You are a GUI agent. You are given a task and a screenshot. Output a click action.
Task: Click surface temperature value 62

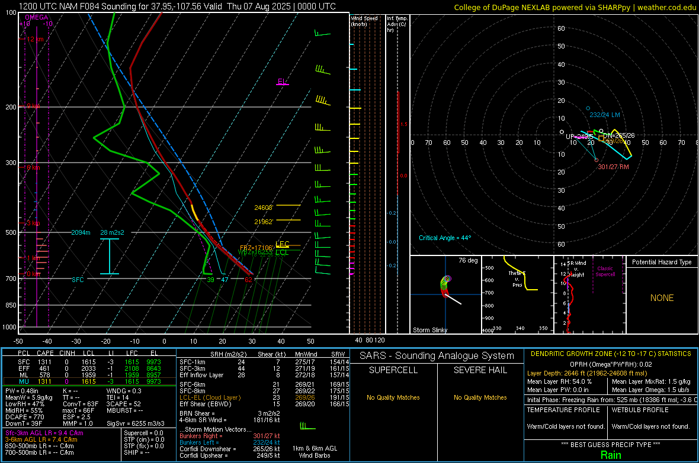(x=248, y=280)
